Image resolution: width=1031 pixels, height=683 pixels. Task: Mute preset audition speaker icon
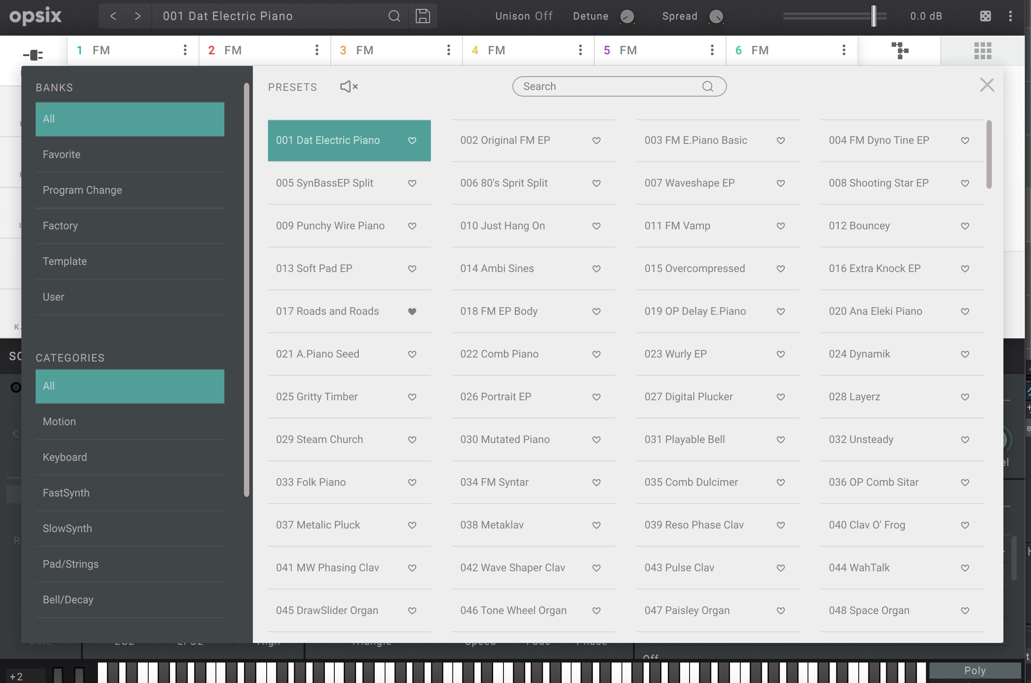(x=349, y=86)
